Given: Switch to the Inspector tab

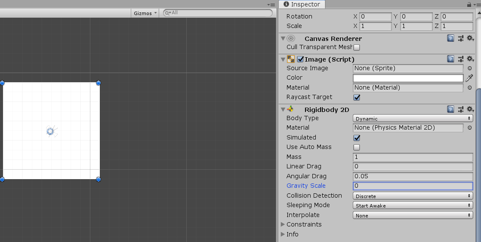Looking at the screenshot, I should tap(302, 4).
